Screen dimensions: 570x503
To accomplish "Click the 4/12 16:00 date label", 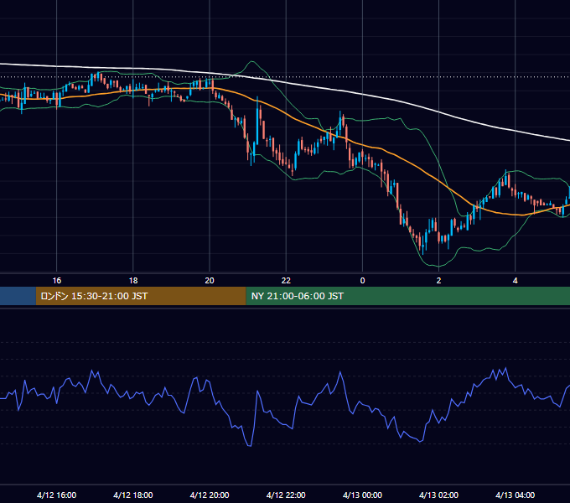I will [57, 495].
